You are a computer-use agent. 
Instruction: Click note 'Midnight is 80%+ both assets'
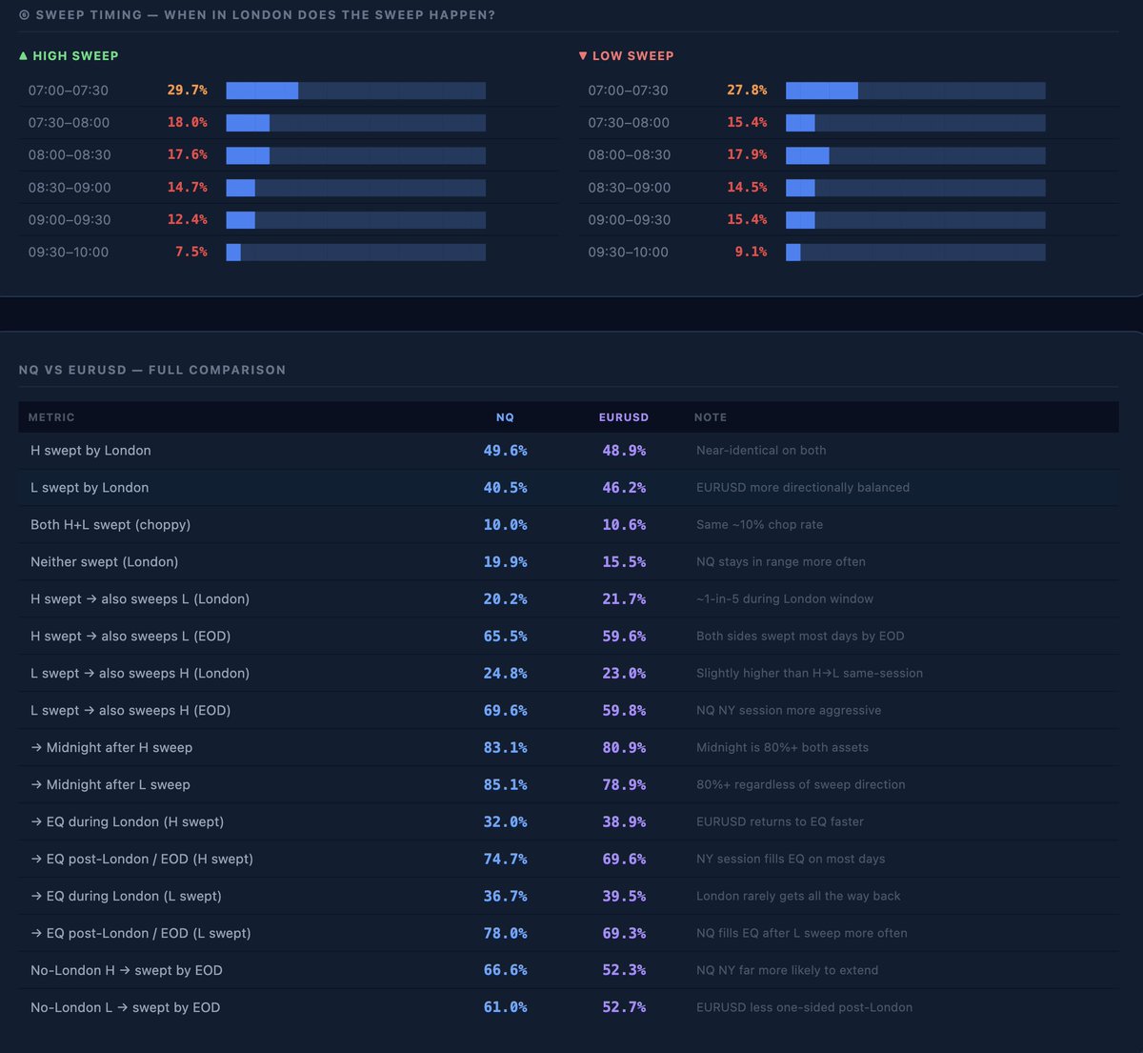click(782, 748)
